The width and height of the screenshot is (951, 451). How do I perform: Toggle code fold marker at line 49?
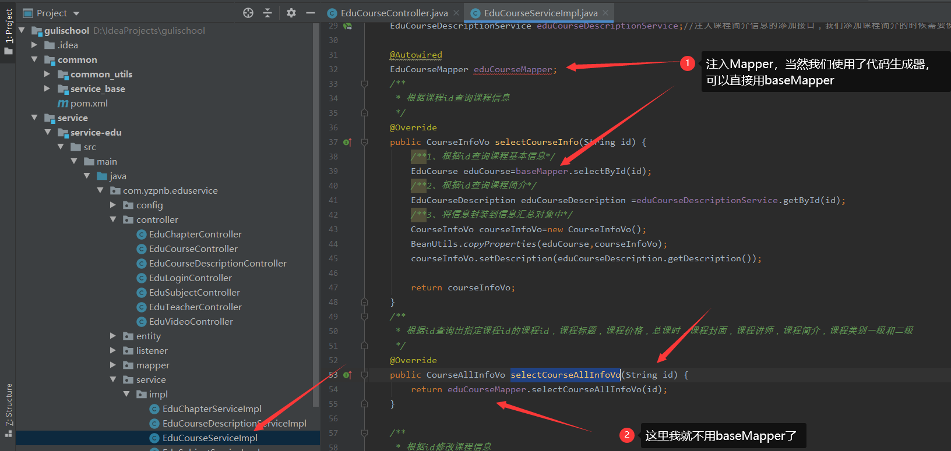click(364, 317)
